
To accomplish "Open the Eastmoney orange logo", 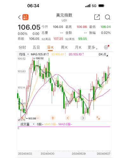I will (x=25, y=17).
